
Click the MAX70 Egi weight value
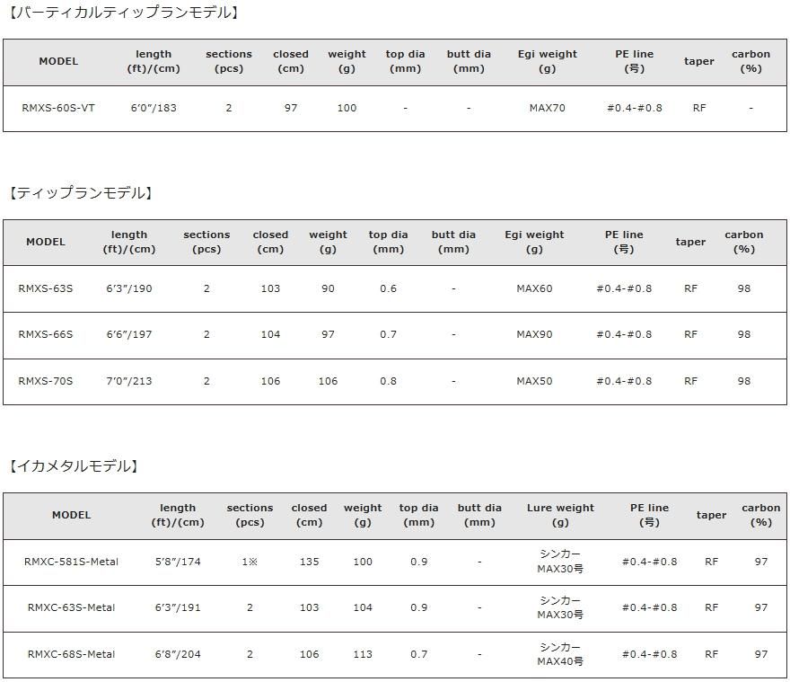pos(547,108)
